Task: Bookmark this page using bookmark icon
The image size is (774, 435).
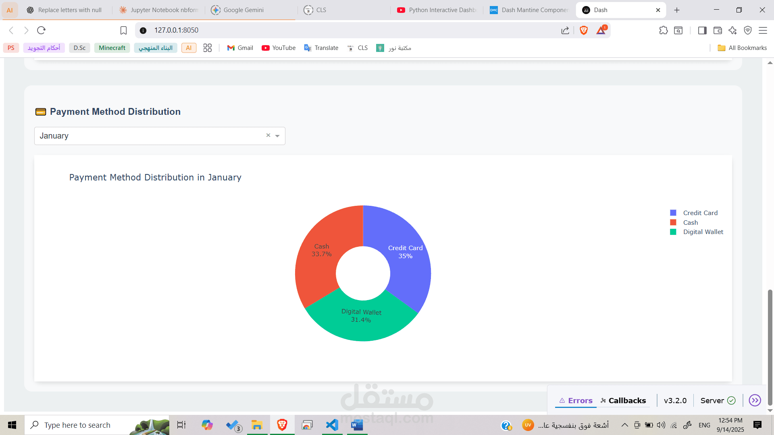Action: pyautogui.click(x=123, y=30)
